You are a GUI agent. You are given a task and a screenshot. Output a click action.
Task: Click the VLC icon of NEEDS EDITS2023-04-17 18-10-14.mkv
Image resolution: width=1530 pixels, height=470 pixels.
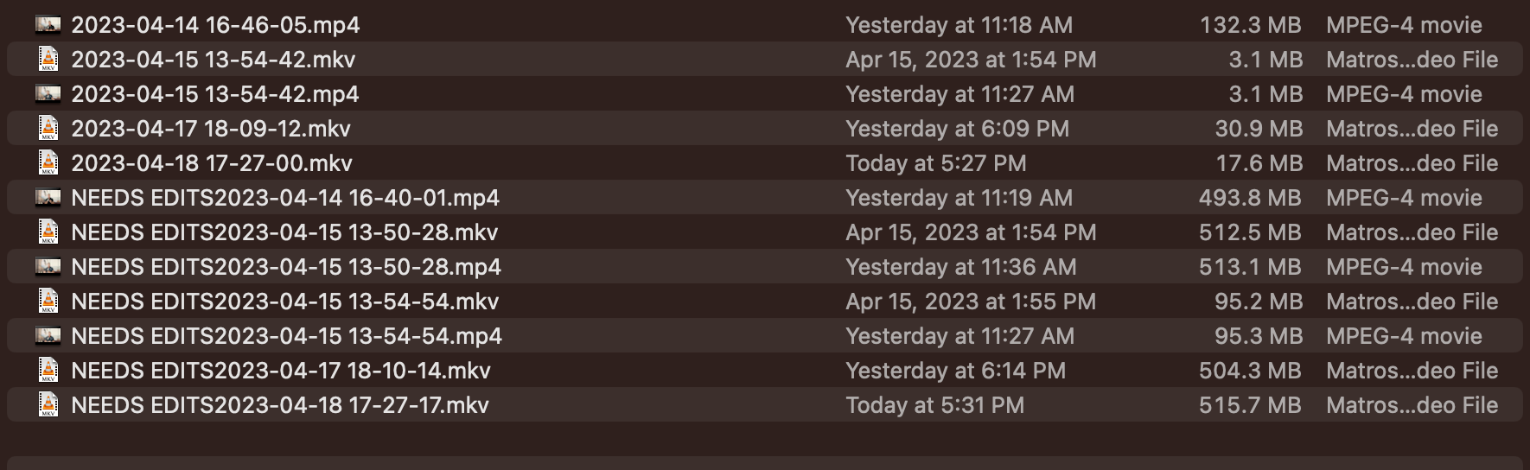click(48, 370)
